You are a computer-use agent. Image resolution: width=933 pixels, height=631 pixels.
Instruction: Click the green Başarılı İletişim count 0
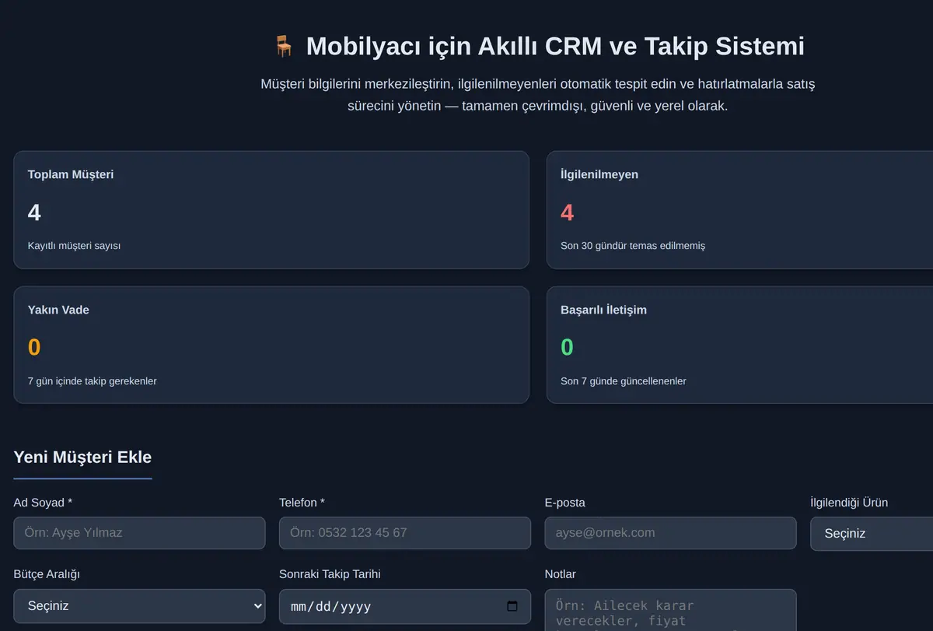click(x=567, y=347)
